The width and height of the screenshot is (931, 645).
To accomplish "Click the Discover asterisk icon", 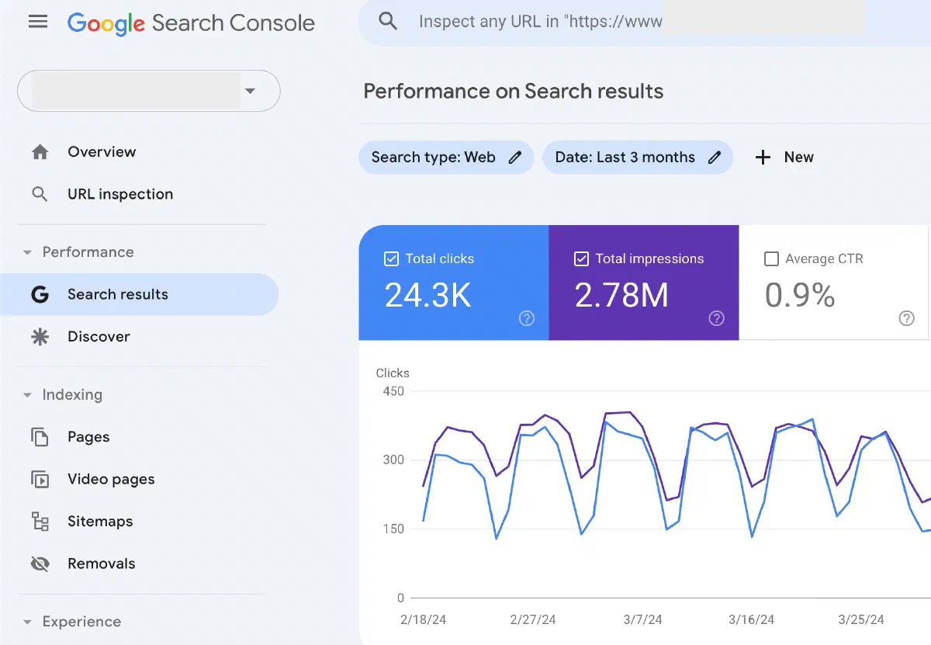I will pos(40,336).
